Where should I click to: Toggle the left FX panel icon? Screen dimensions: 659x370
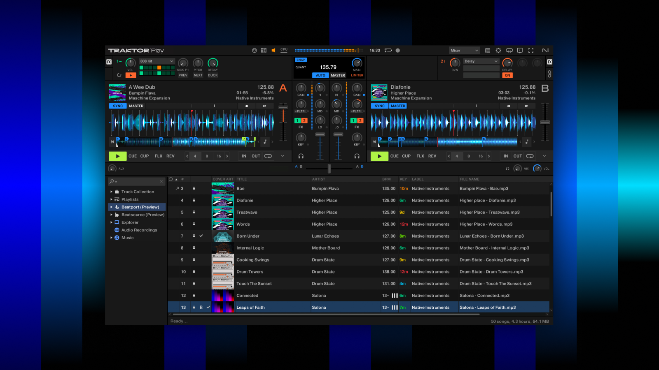(109, 62)
